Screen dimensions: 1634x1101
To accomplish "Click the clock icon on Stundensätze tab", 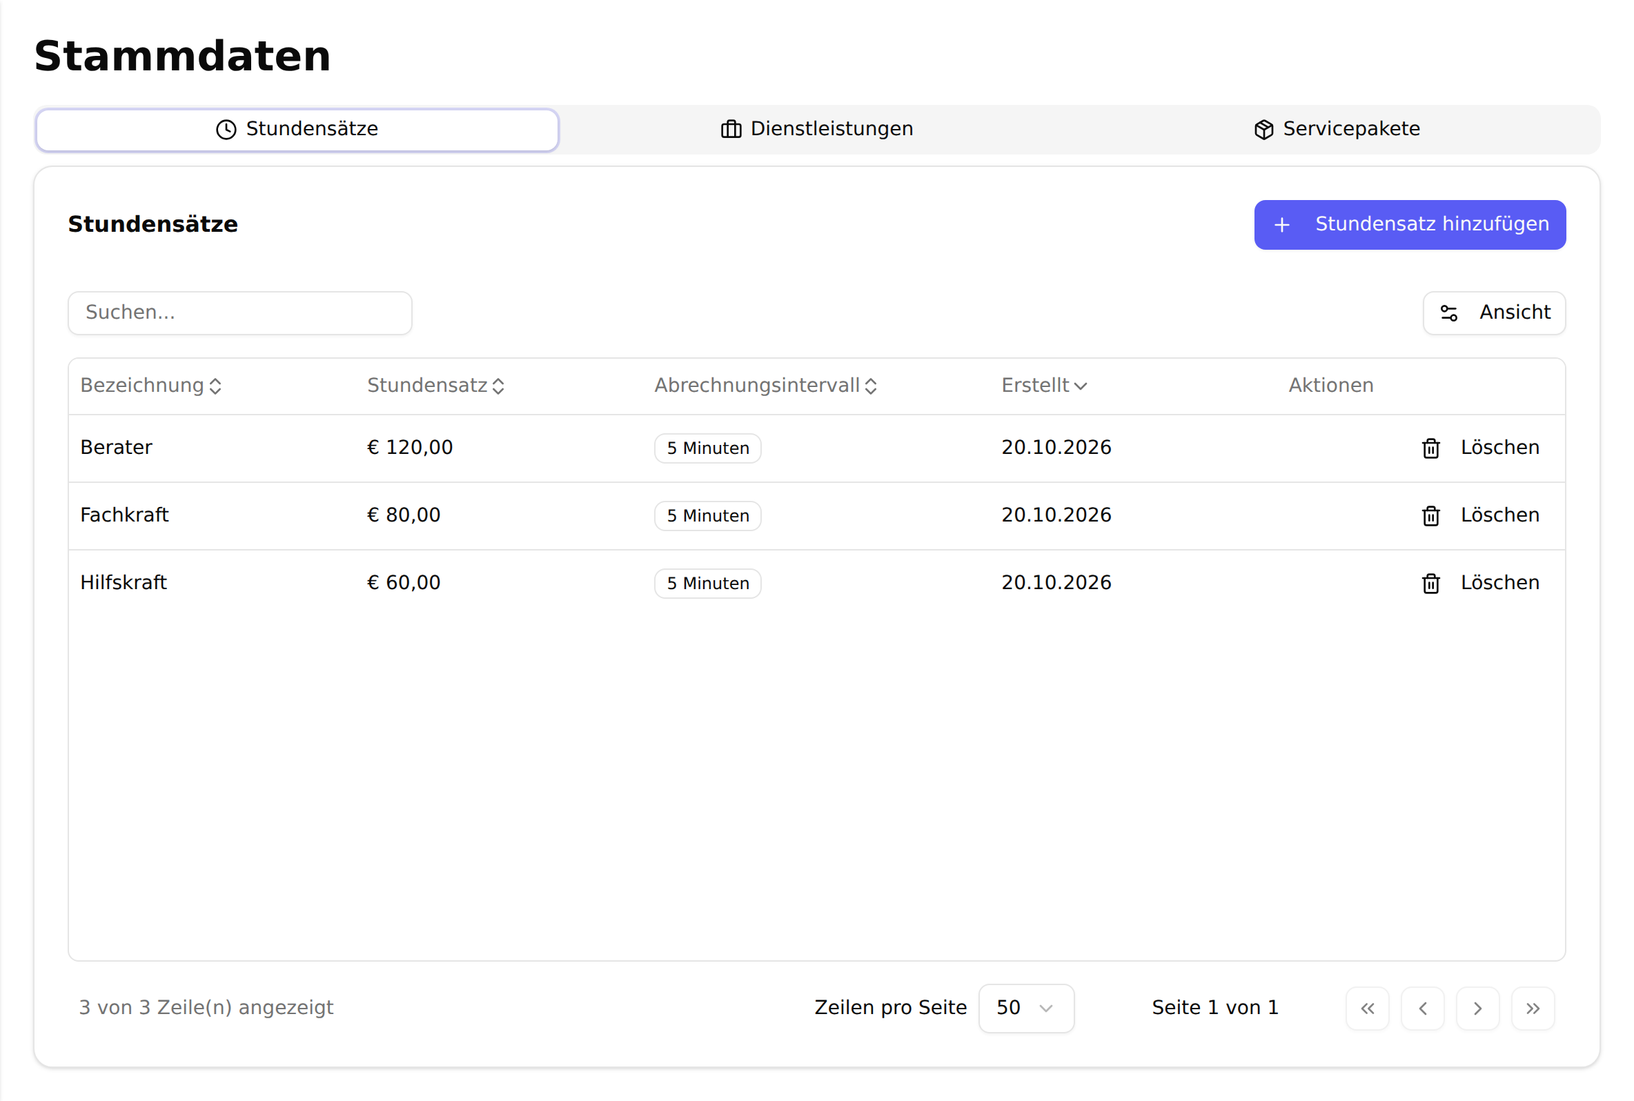I will [x=226, y=129].
